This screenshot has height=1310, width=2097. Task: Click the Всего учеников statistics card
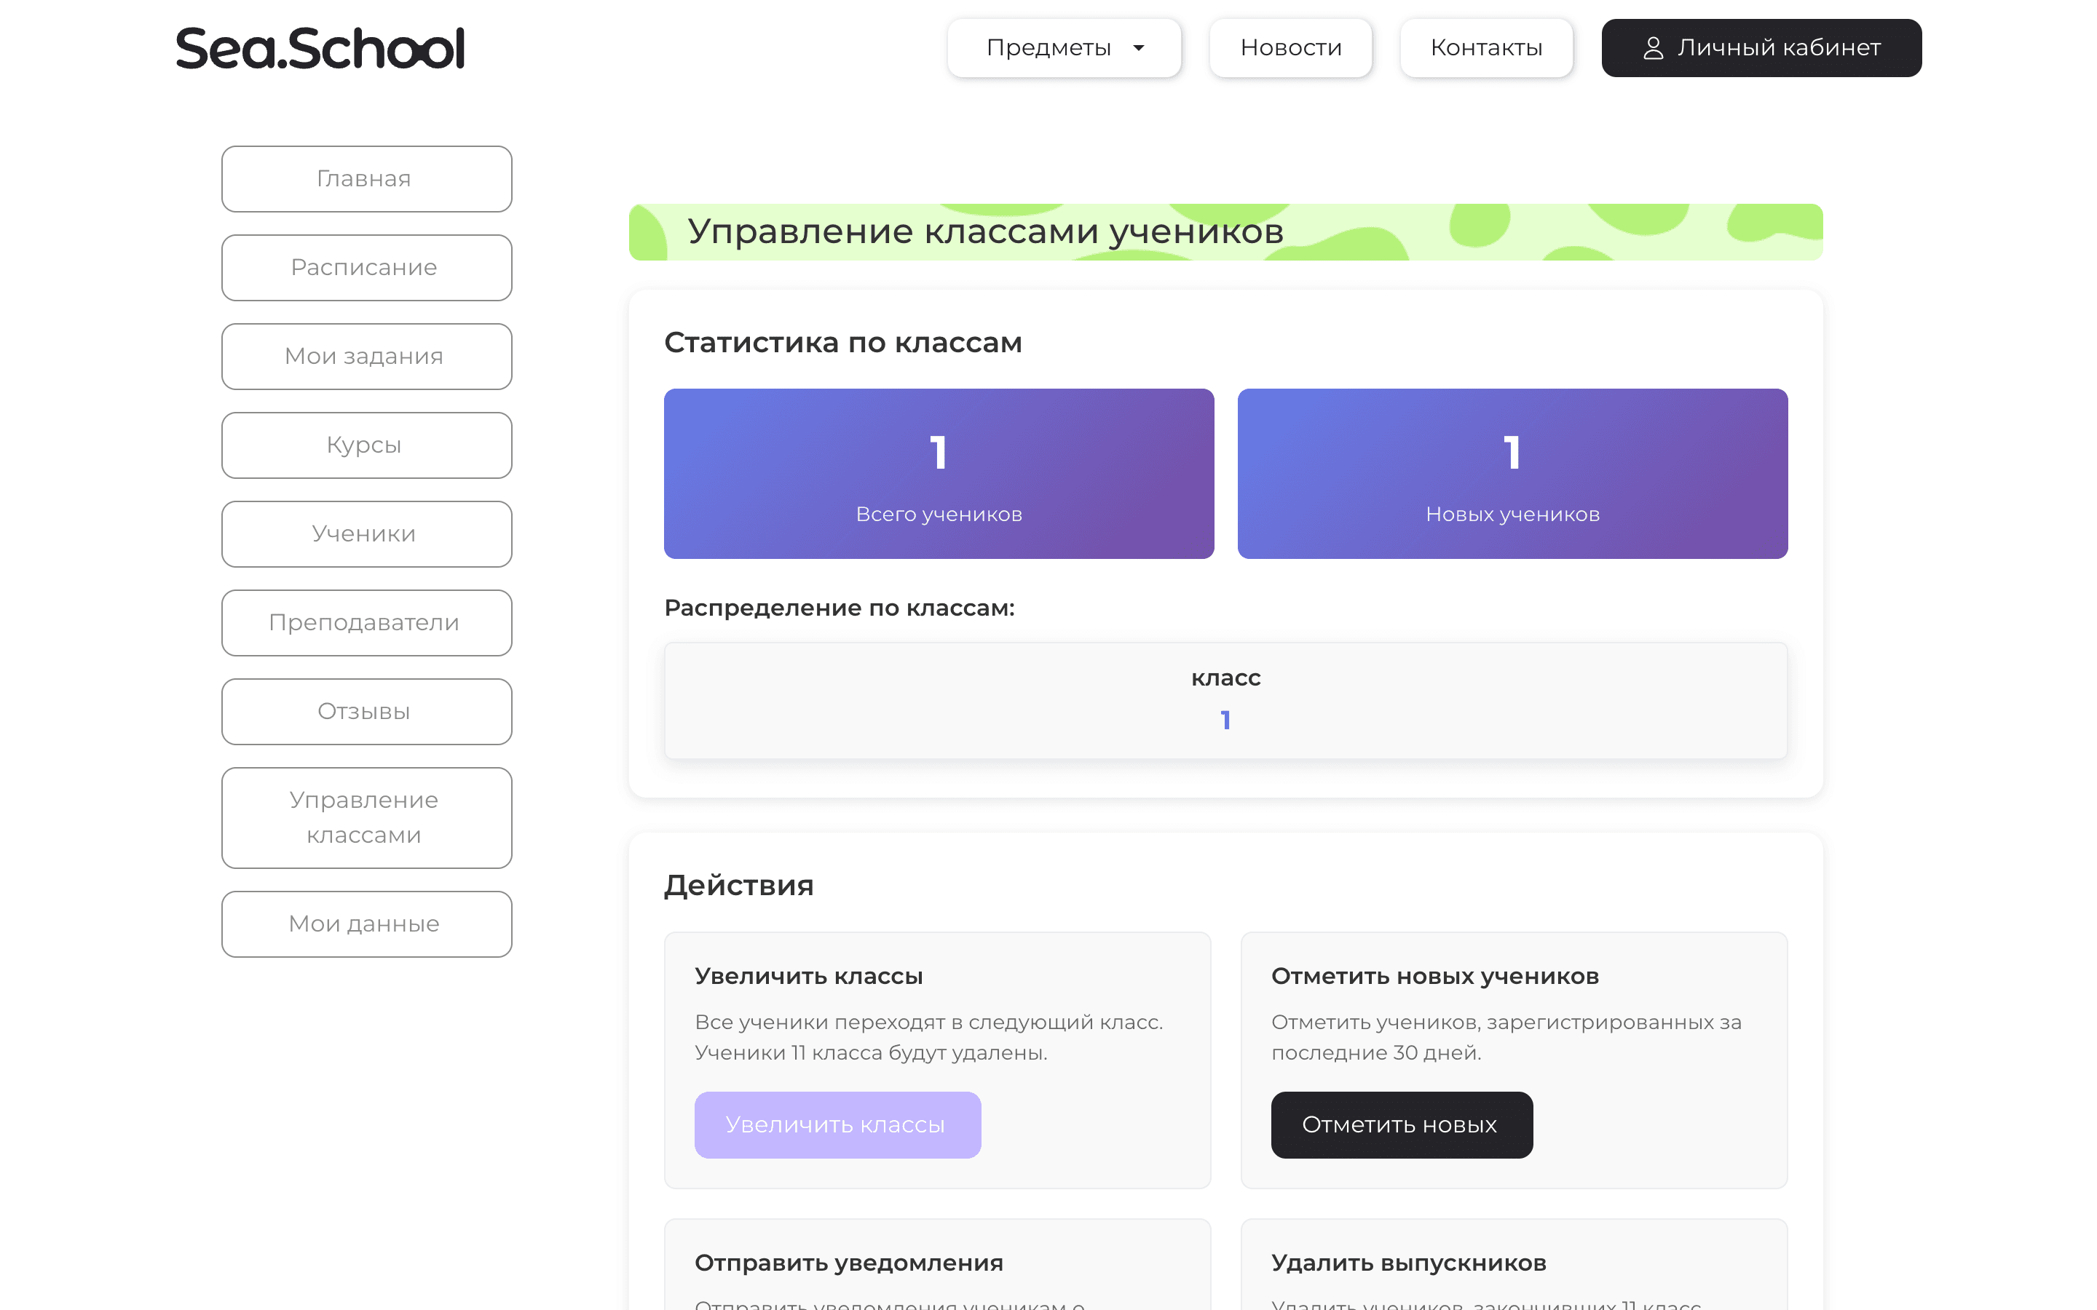[939, 474]
